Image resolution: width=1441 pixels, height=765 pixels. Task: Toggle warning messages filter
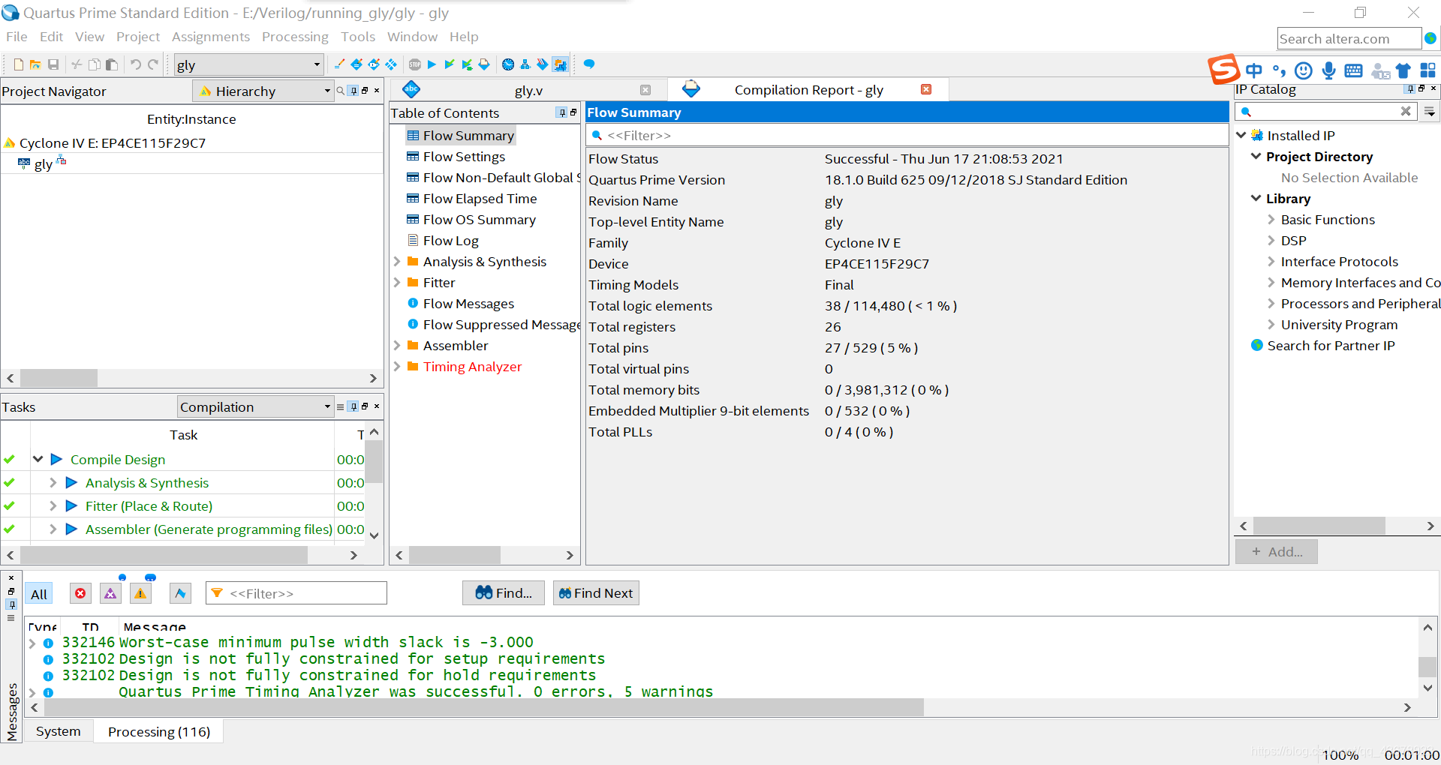click(x=140, y=593)
